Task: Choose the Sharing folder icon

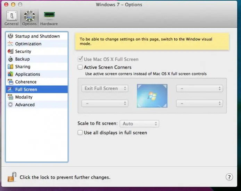Action: (x=10, y=67)
